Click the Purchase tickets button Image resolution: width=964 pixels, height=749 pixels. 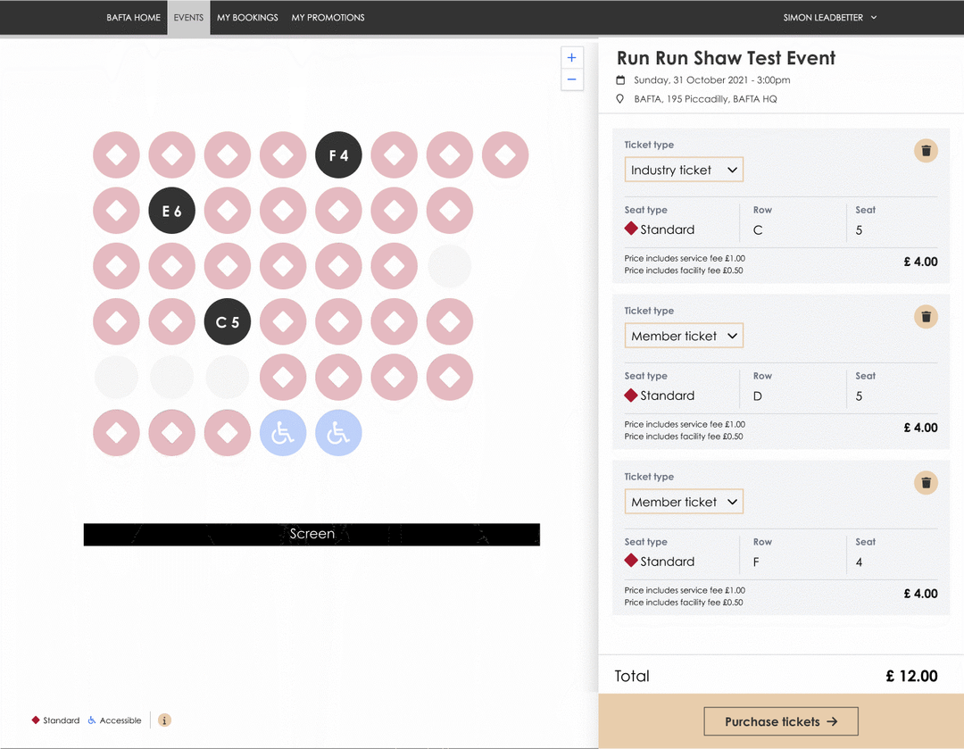tap(780, 721)
